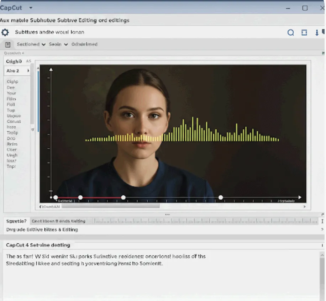This screenshot has width=326, height=301.
Task: Maximize the CapCut window
Action: click(x=305, y=8)
